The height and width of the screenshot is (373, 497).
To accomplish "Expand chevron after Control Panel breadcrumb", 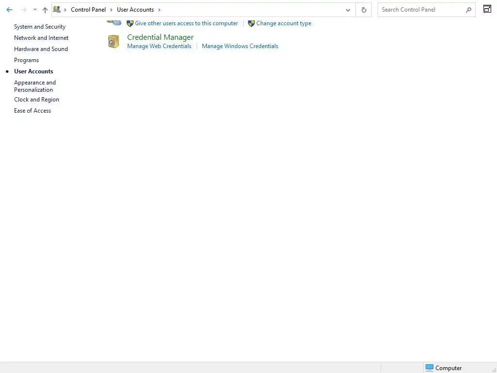I will coord(111,10).
